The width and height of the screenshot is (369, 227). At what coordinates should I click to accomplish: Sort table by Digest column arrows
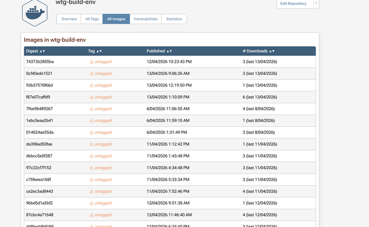[42, 51]
